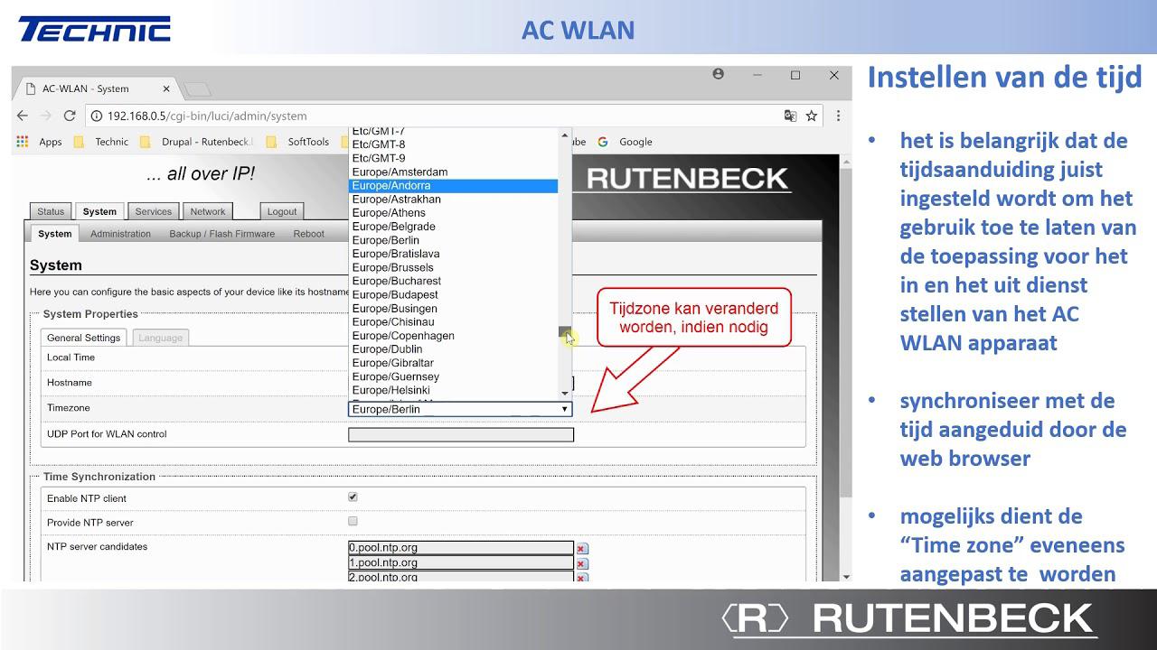Open the Services tab
This screenshot has width=1157, height=650.
tap(153, 211)
